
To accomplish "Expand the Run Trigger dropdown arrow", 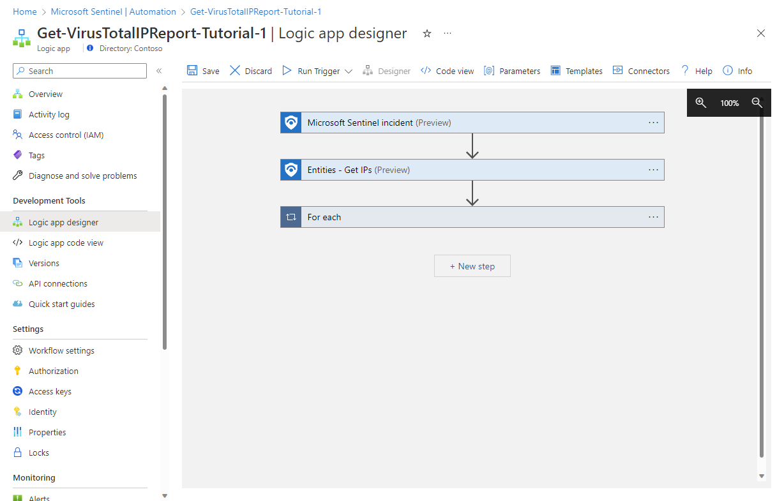I will (349, 71).
